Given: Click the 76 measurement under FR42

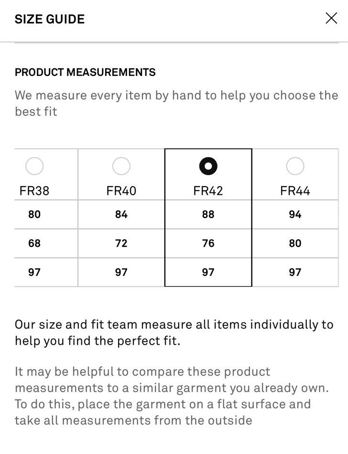Looking at the screenshot, I should pos(208,243).
